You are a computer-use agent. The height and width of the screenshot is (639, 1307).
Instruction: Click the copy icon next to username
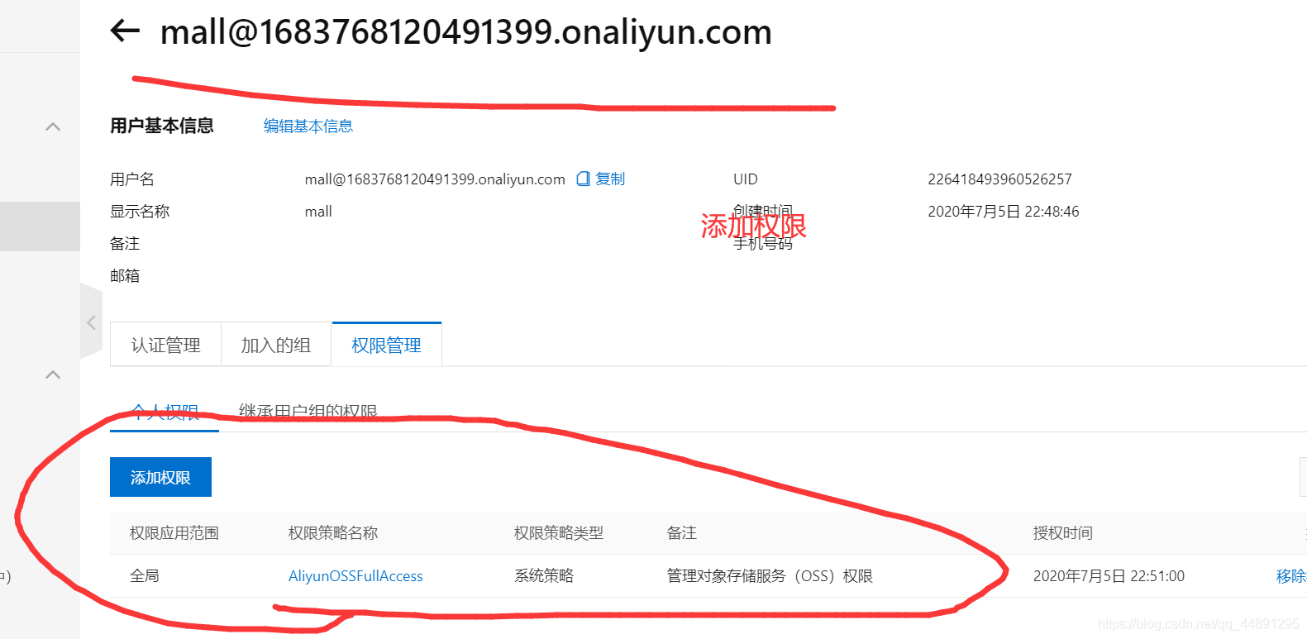pos(584,179)
